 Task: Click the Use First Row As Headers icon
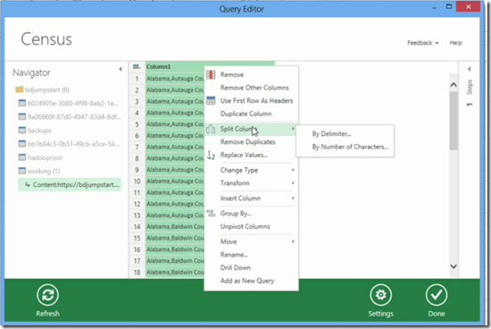(211, 101)
